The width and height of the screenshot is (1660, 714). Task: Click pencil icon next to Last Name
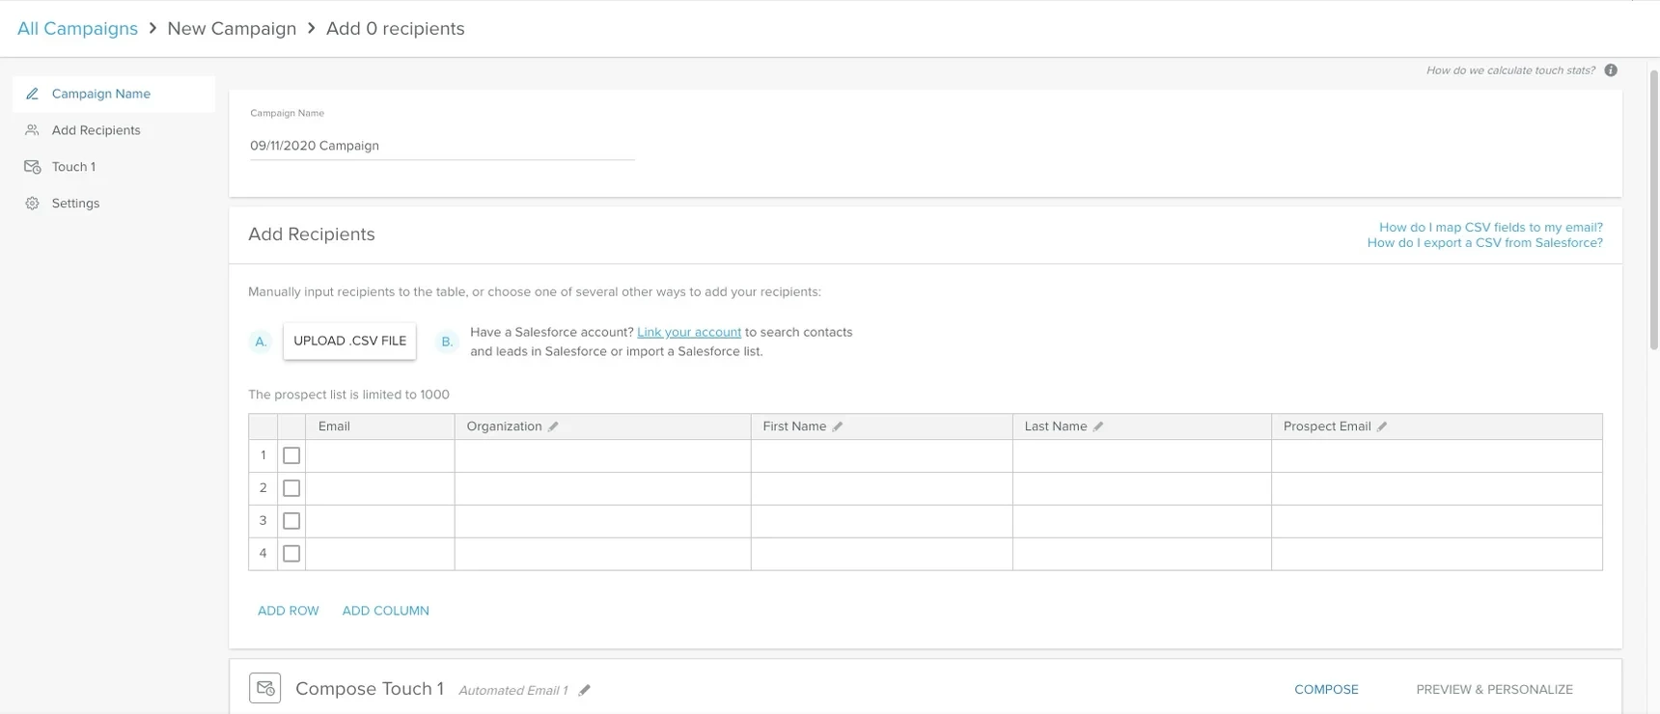click(x=1098, y=426)
